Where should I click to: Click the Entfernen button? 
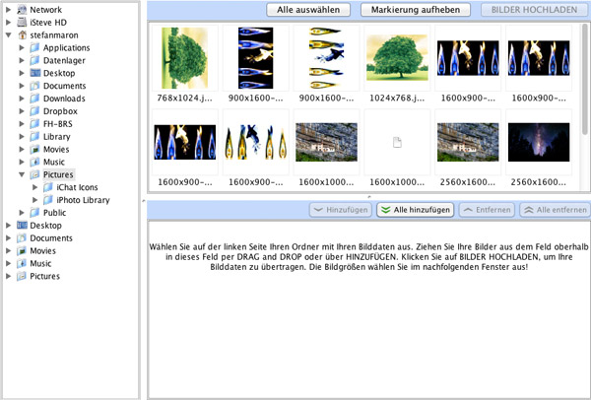coord(487,210)
